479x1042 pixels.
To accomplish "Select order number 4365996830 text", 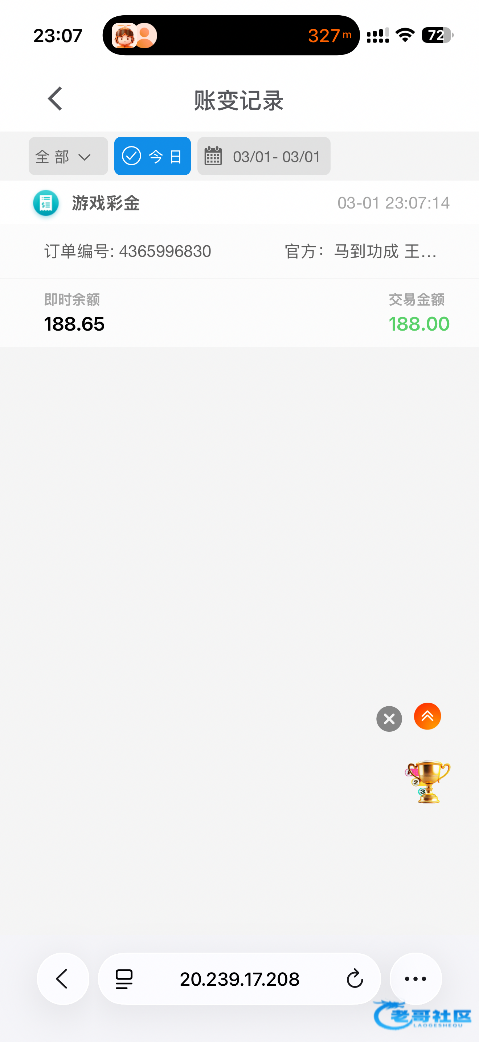I will pyautogui.click(x=165, y=252).
